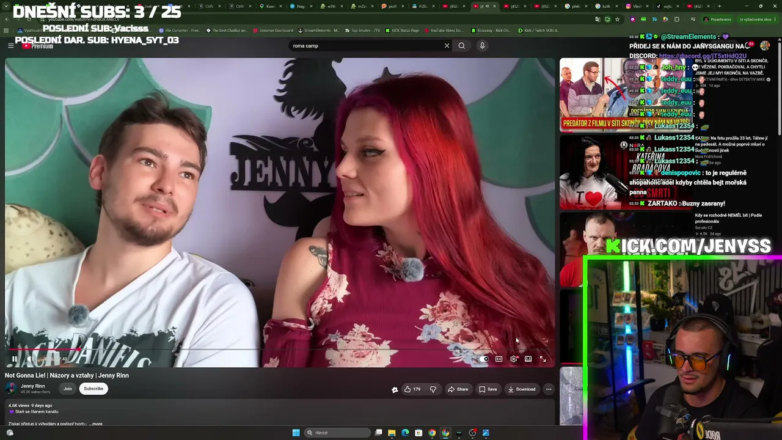Open the 'KICK Status Page' bookmark
Image resolution: width=782 pixels, height=440 pixels.
pyautogui.click(x=402, y=30)
